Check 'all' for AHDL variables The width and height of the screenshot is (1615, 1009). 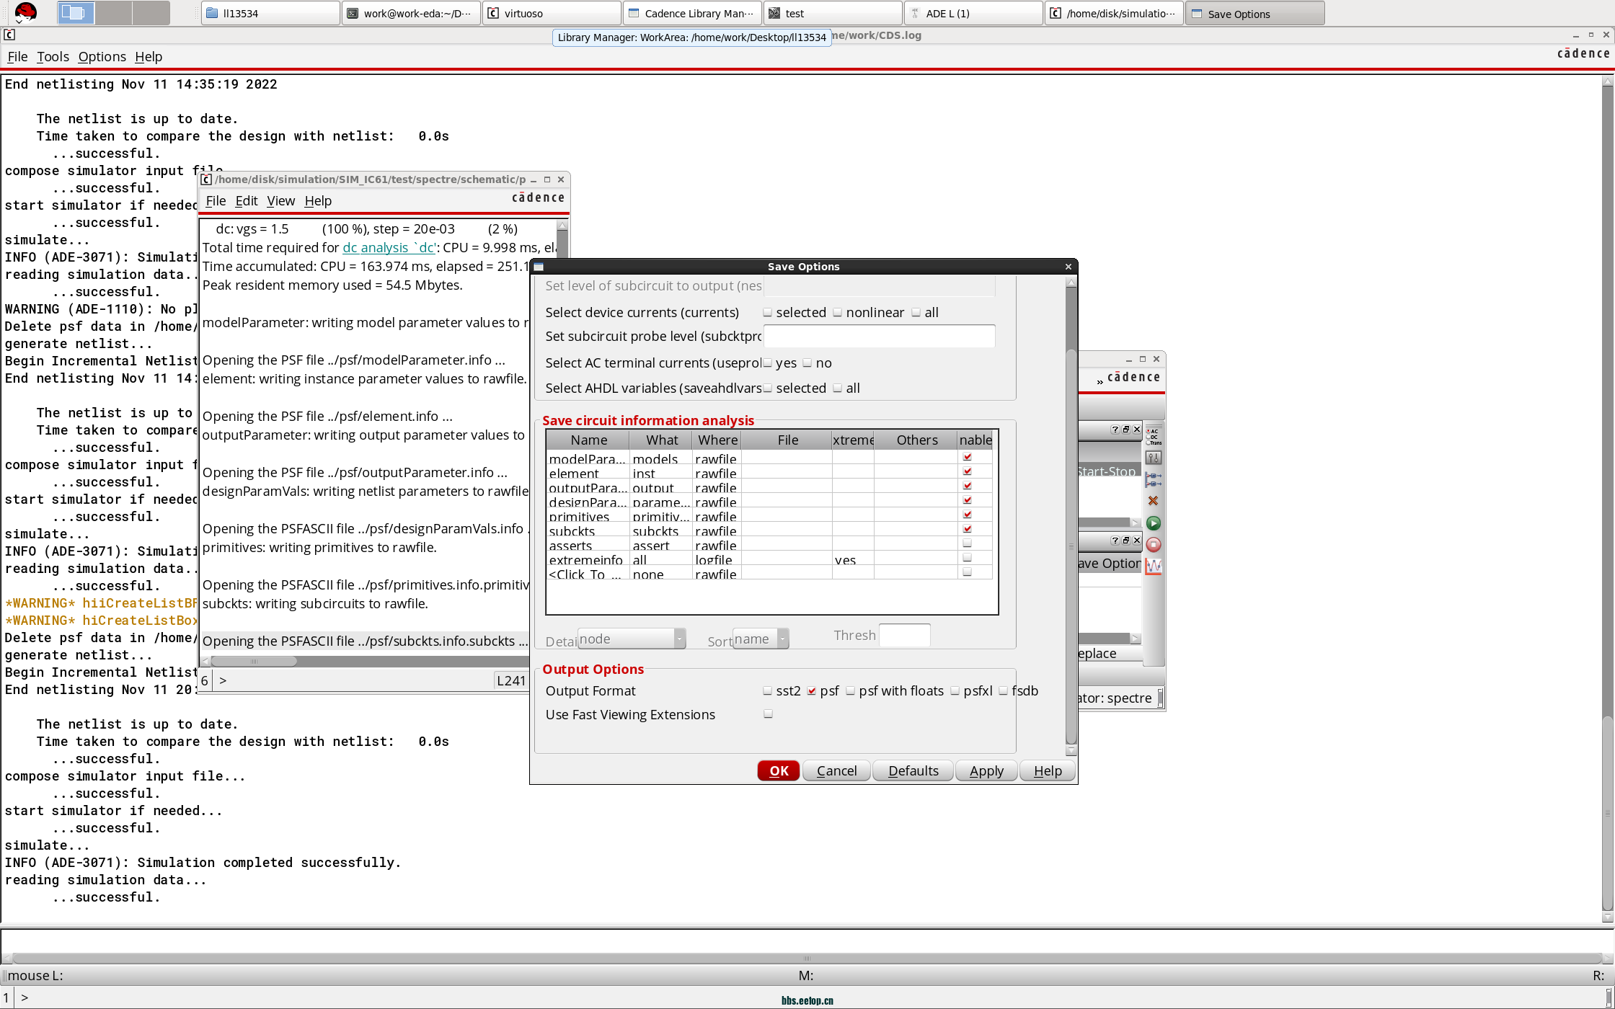click(x=838, y=388)
